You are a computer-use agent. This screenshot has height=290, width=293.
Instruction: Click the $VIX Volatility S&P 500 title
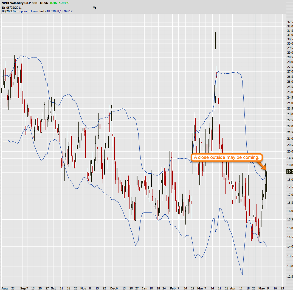tap(20, 3)
